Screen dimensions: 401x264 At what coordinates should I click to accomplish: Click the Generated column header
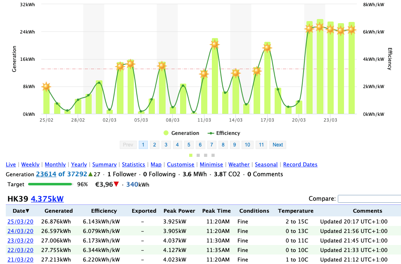pos(59,211)
